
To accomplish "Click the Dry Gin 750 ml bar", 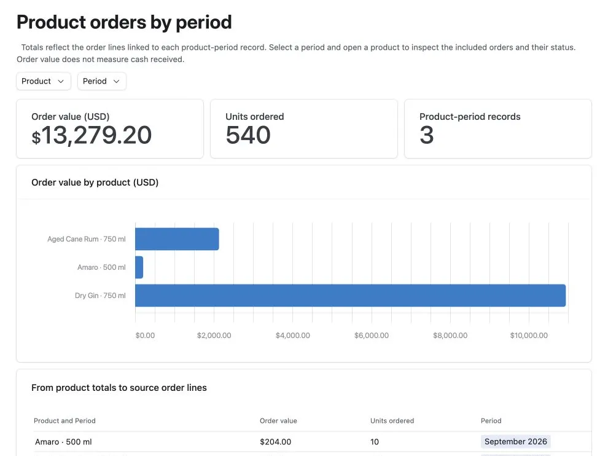I will click(351, 296).
